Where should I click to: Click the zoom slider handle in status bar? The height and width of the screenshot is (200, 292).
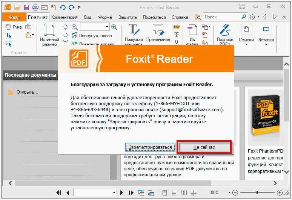(x=257, y=193)
